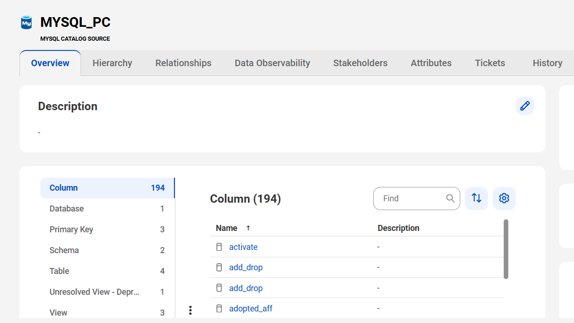Click the count 2 next to Schema
Screen dimensions: 574x323
click(x=162, y=250)
